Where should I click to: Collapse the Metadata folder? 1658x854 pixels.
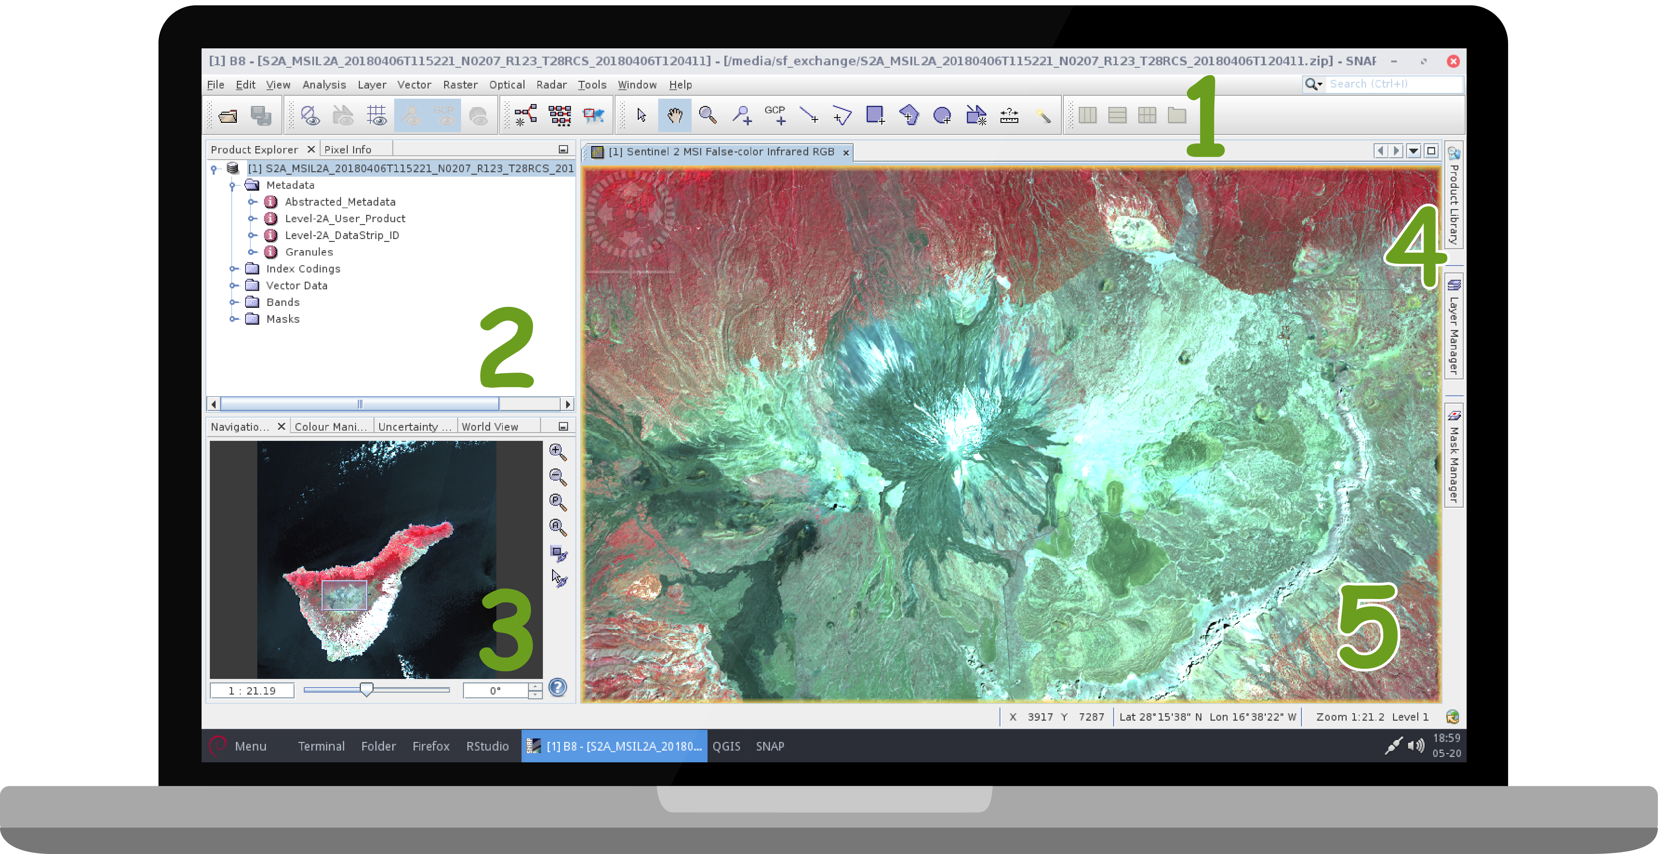[x=232, y=185]
